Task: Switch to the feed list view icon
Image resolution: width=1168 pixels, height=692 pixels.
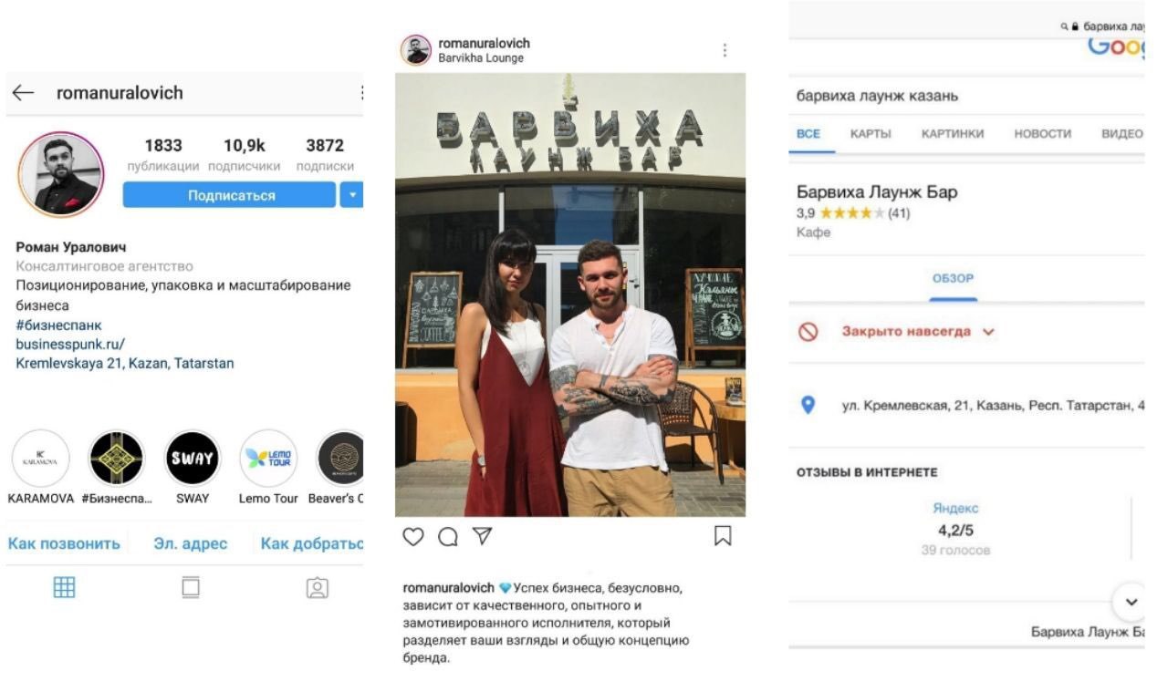Action: click(x=190, y=588)
